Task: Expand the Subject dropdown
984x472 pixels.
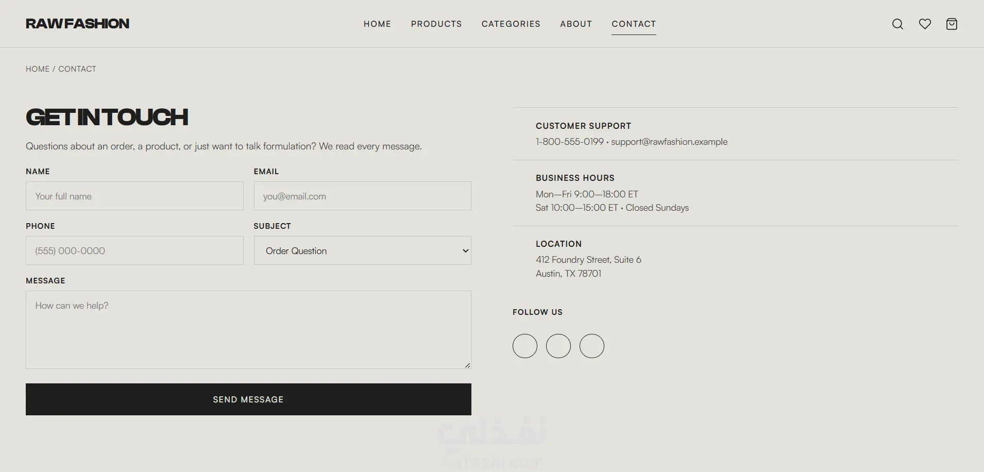Action: pyautogui.click(x=362, y=250)
